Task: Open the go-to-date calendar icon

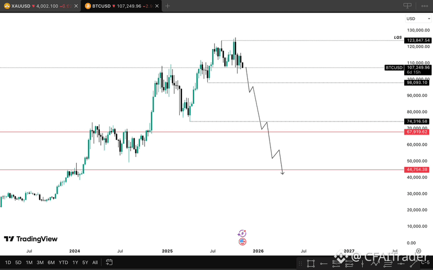Action: coord(109,262)
